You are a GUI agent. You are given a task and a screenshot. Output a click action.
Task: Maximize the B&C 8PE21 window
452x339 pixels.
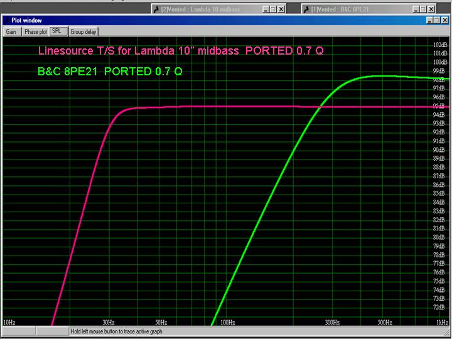(423, 9)
